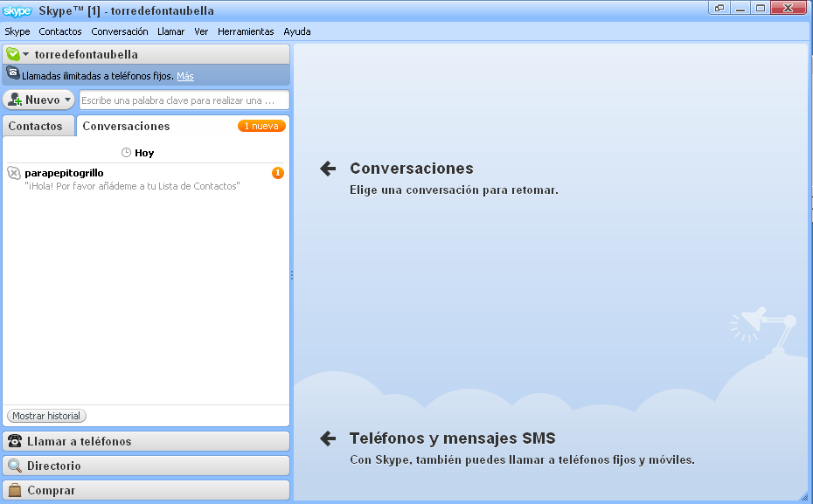
Task: Click the Teléfonos y mensajes SMS heading
Action: click(453, 438)
